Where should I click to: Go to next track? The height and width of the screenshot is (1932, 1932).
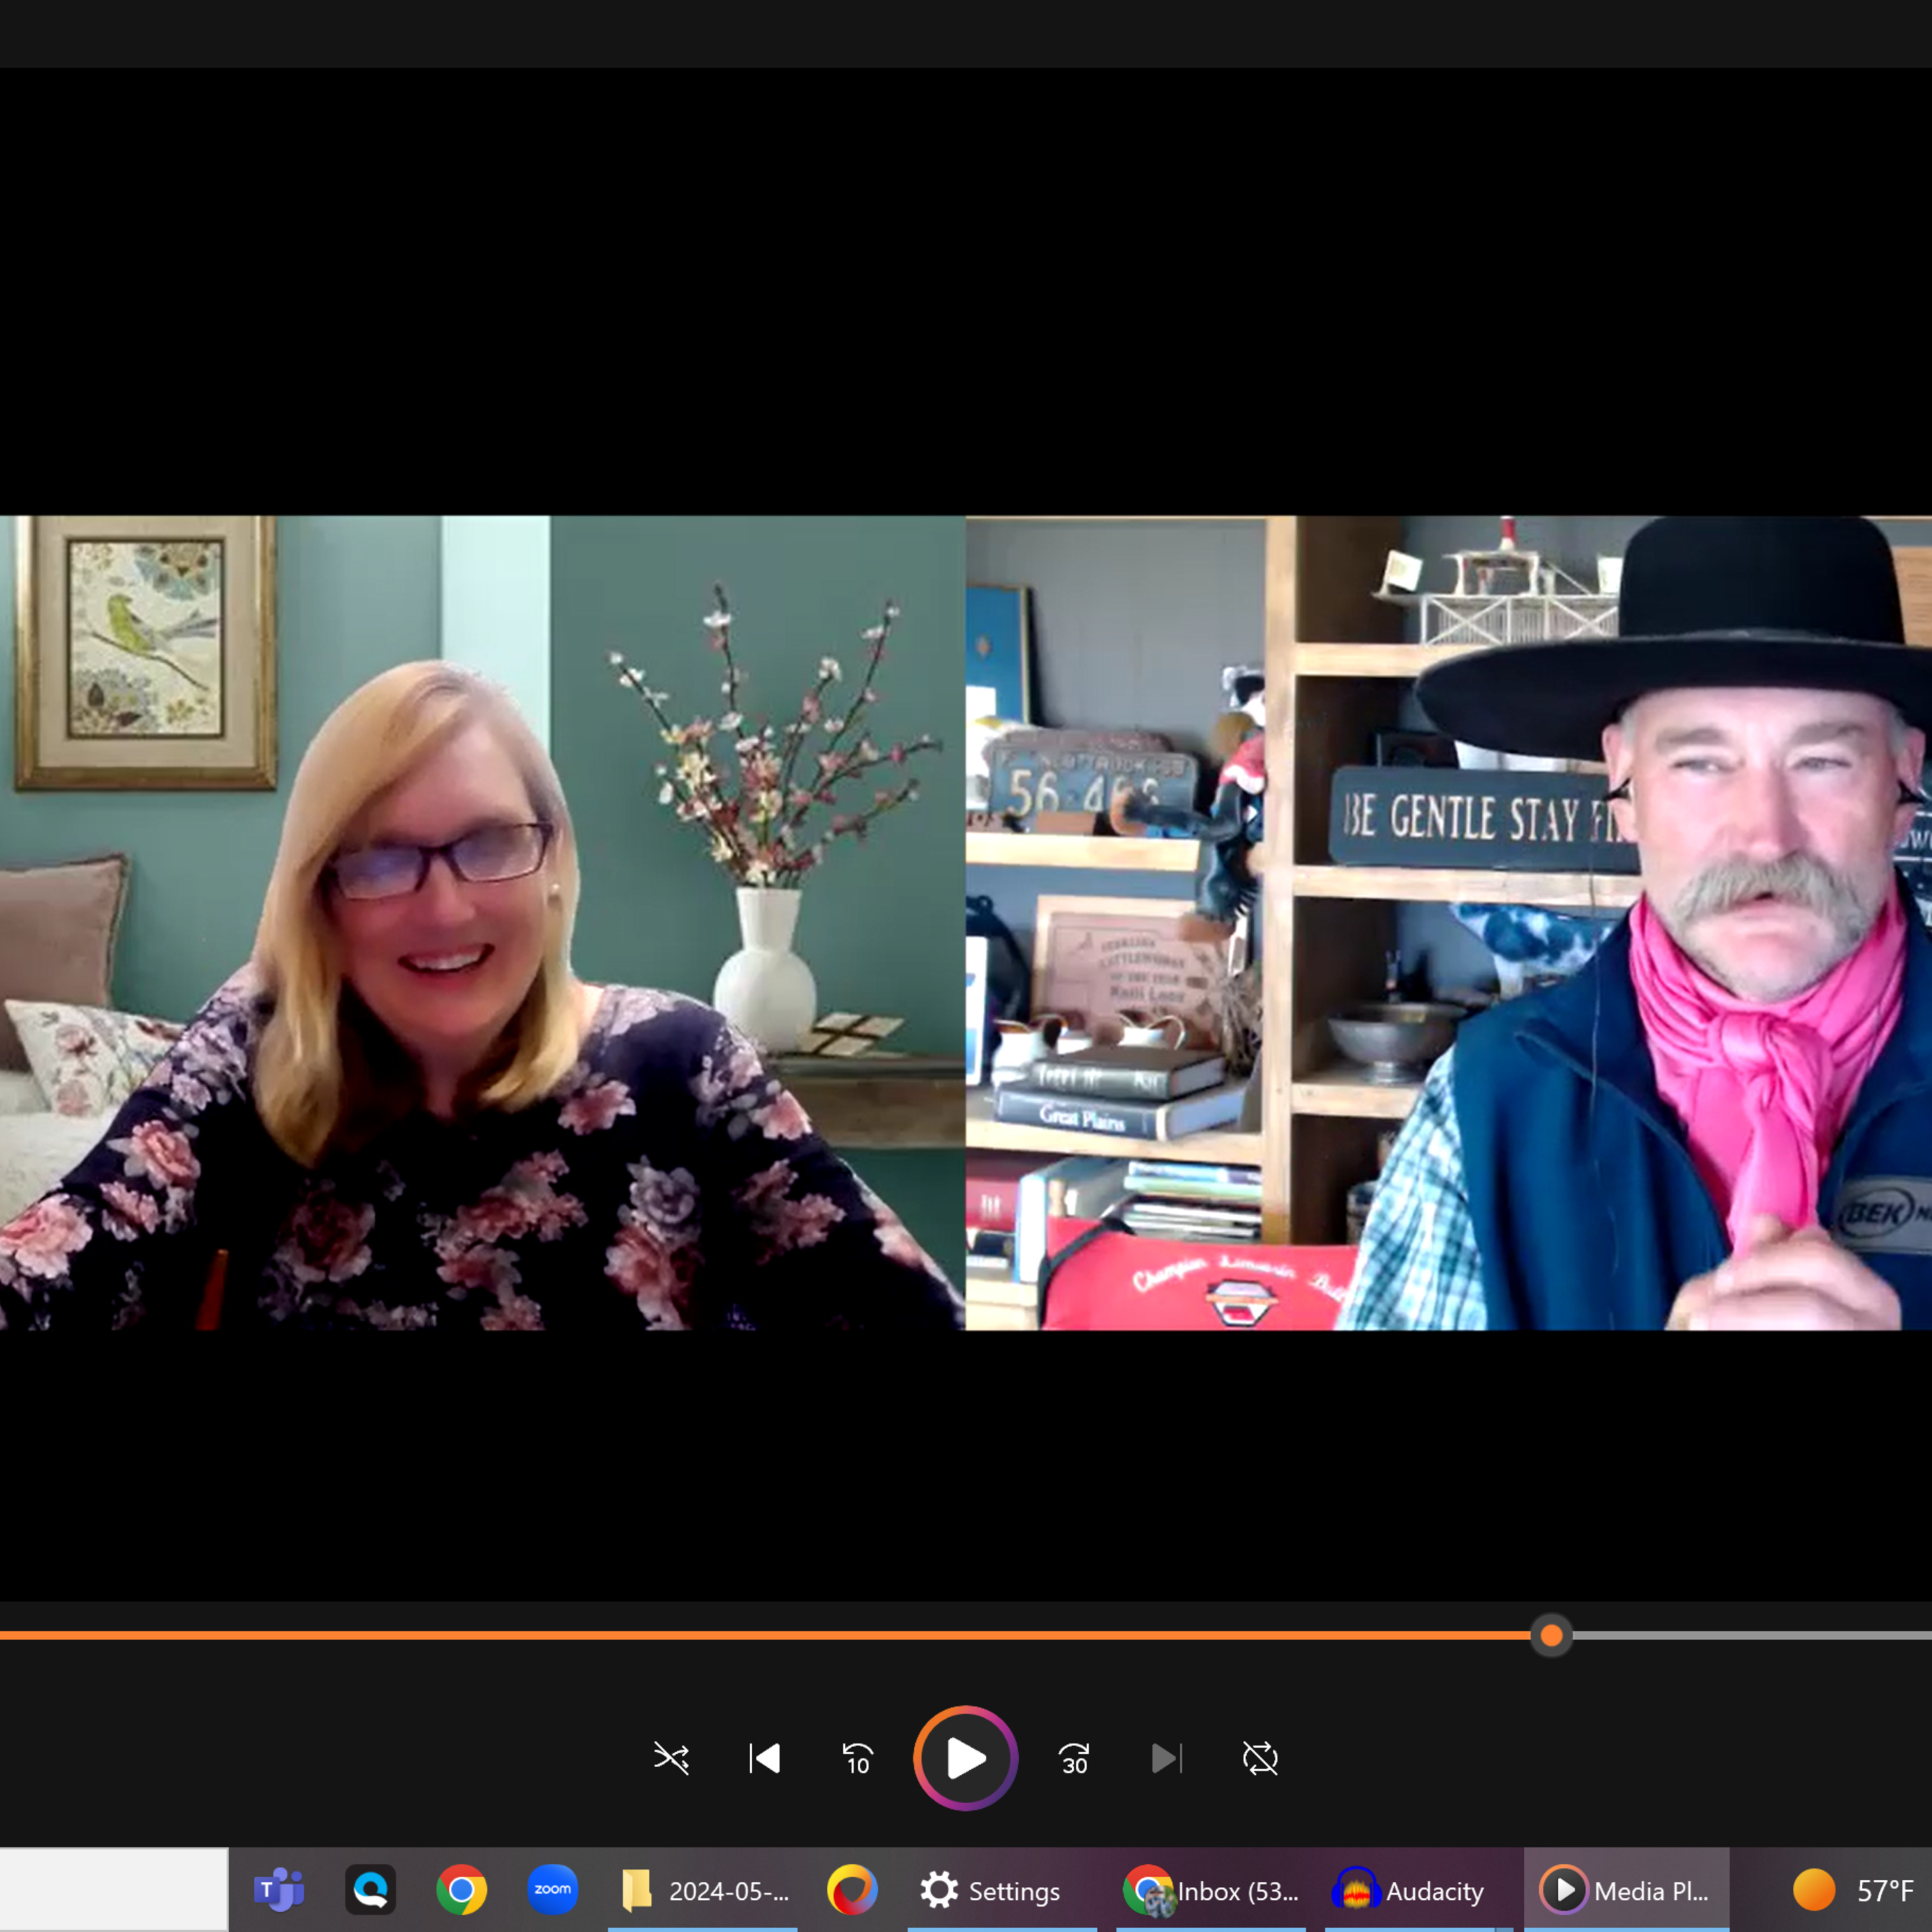click(1166, 1758)
